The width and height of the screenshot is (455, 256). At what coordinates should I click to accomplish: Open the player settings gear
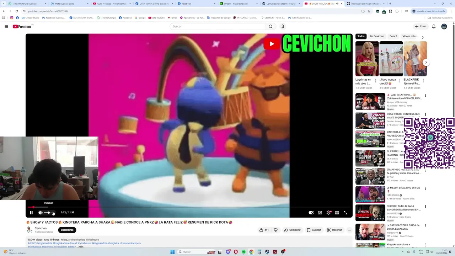[328, 213]
